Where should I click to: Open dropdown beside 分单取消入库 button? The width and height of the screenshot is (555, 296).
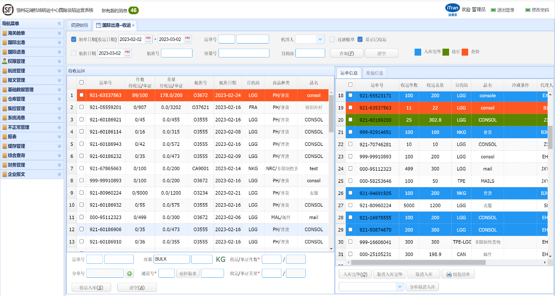click(400, 287)
